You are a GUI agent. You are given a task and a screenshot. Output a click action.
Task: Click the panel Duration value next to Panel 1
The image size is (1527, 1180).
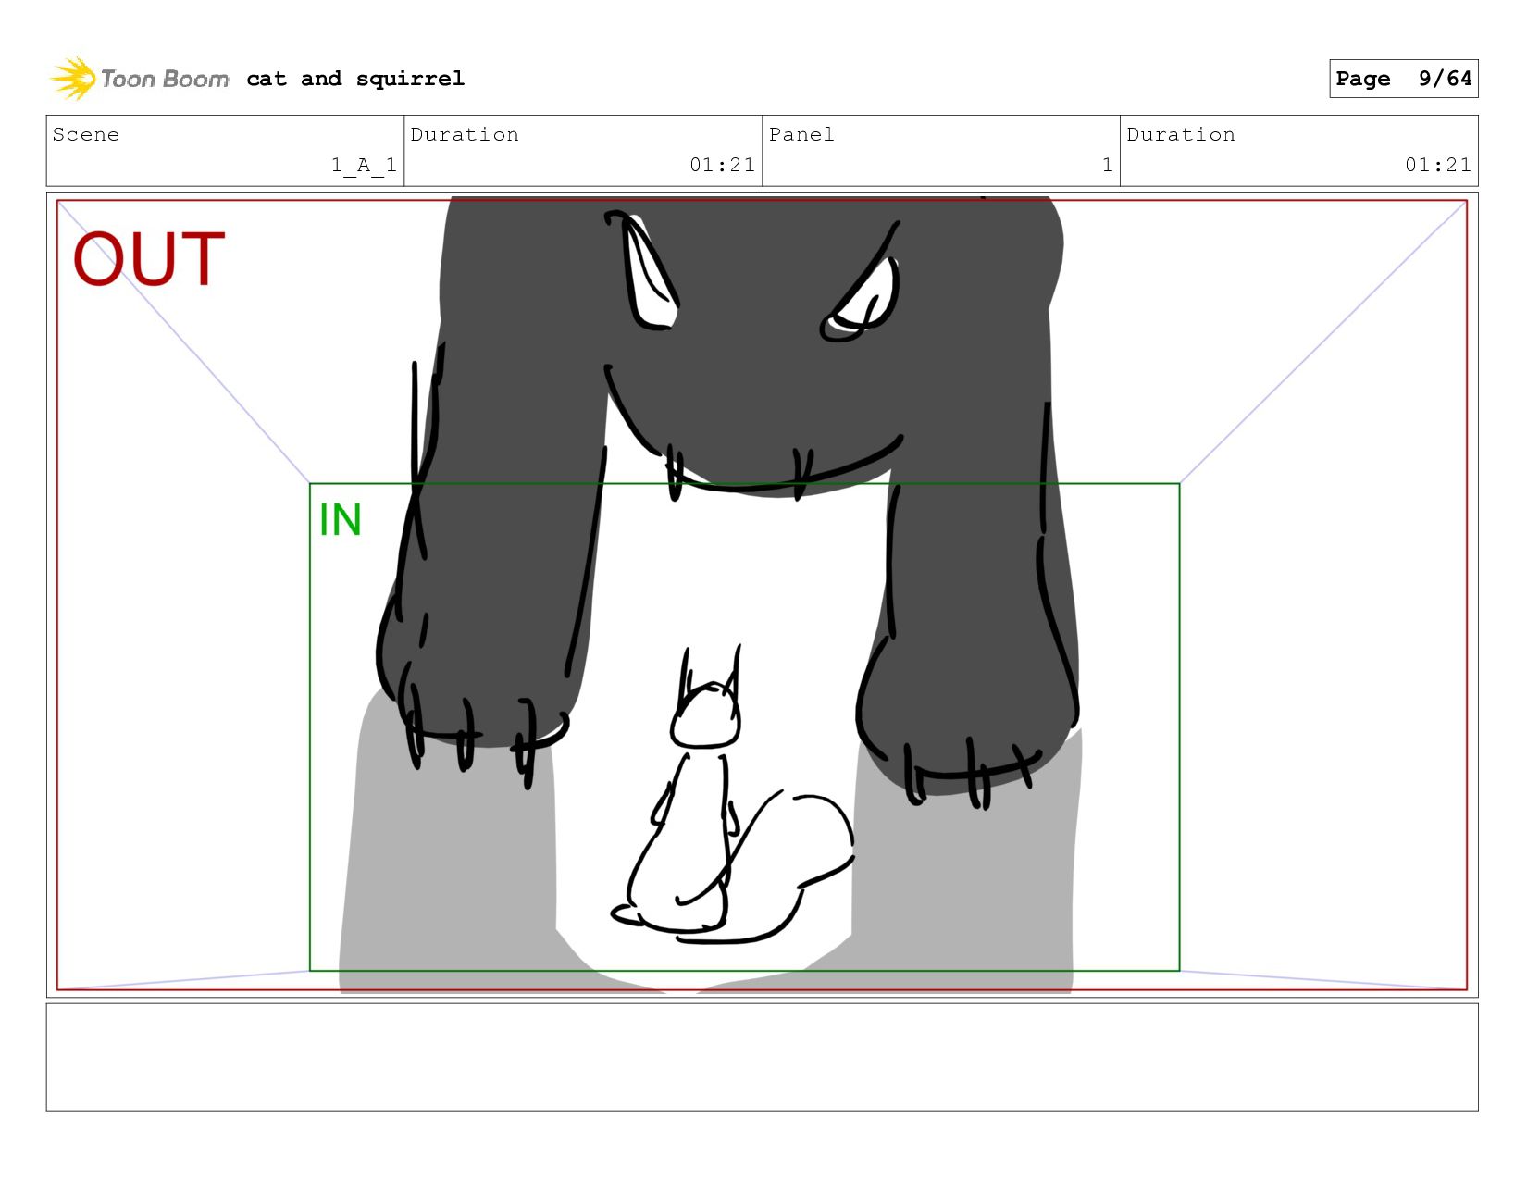point(1437,165)
